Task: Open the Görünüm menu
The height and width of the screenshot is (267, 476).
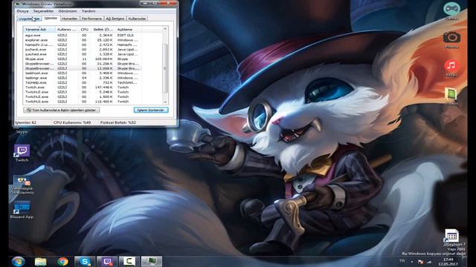Action: click(68, 11)
